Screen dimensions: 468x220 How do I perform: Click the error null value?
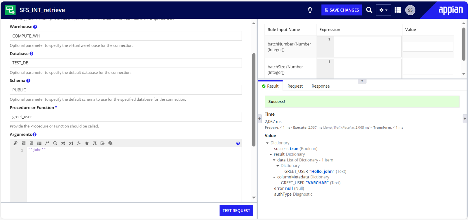(289, 188)
